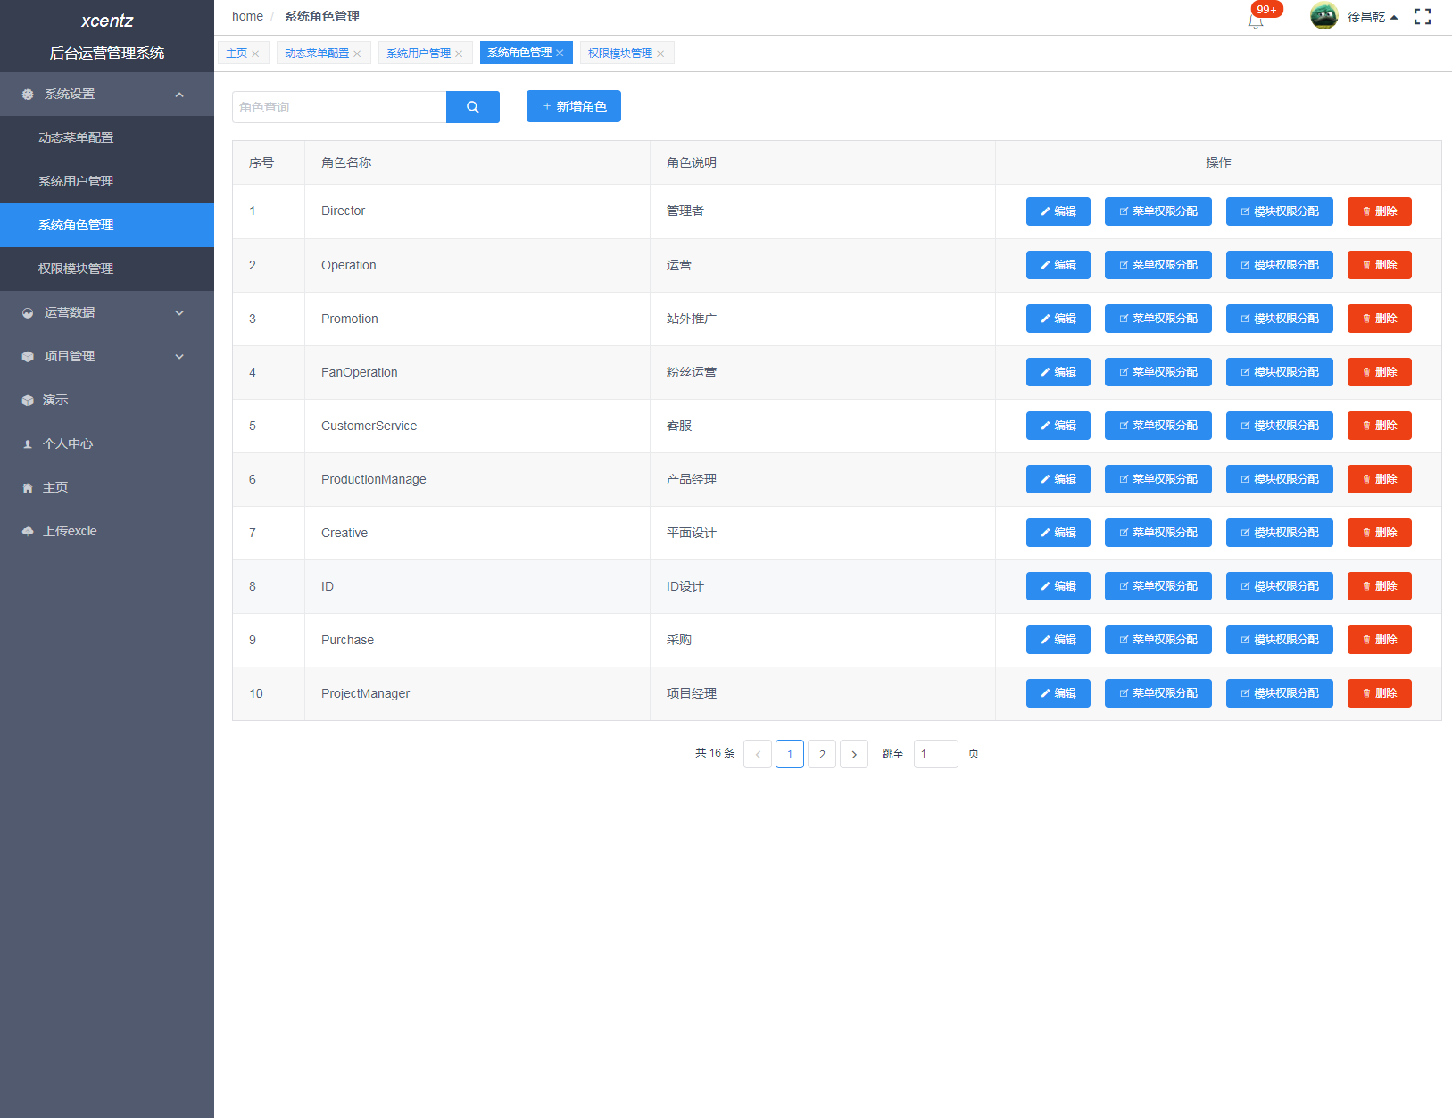Open 权限模块管理 in the sidebar
1452x1118 pixels.
pos(107,269)
